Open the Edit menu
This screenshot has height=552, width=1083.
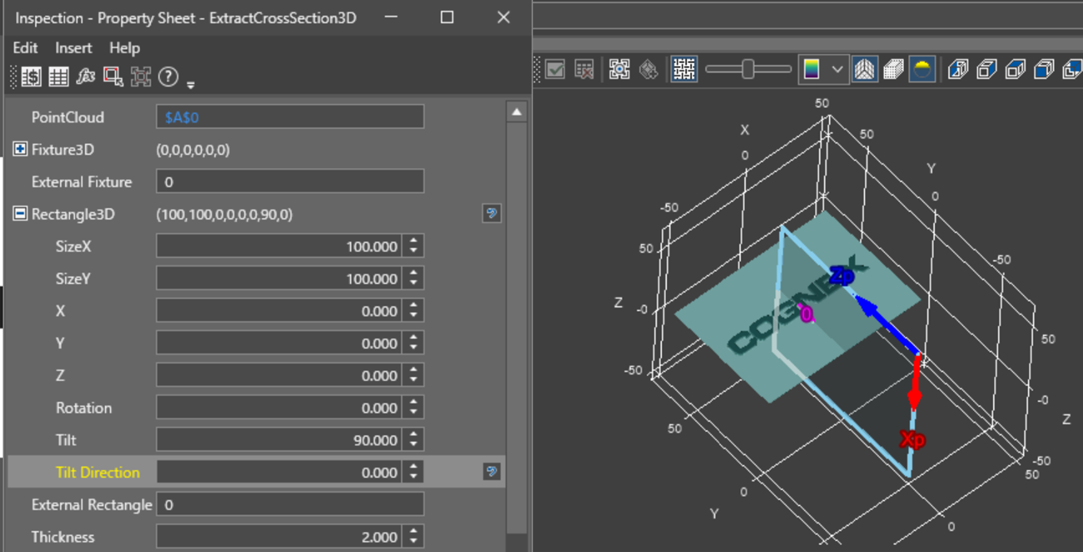point(25,48)
